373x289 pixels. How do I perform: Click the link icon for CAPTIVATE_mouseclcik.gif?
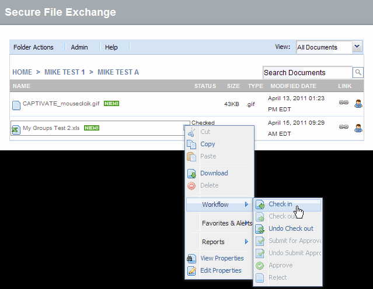(x=344, y=103)
